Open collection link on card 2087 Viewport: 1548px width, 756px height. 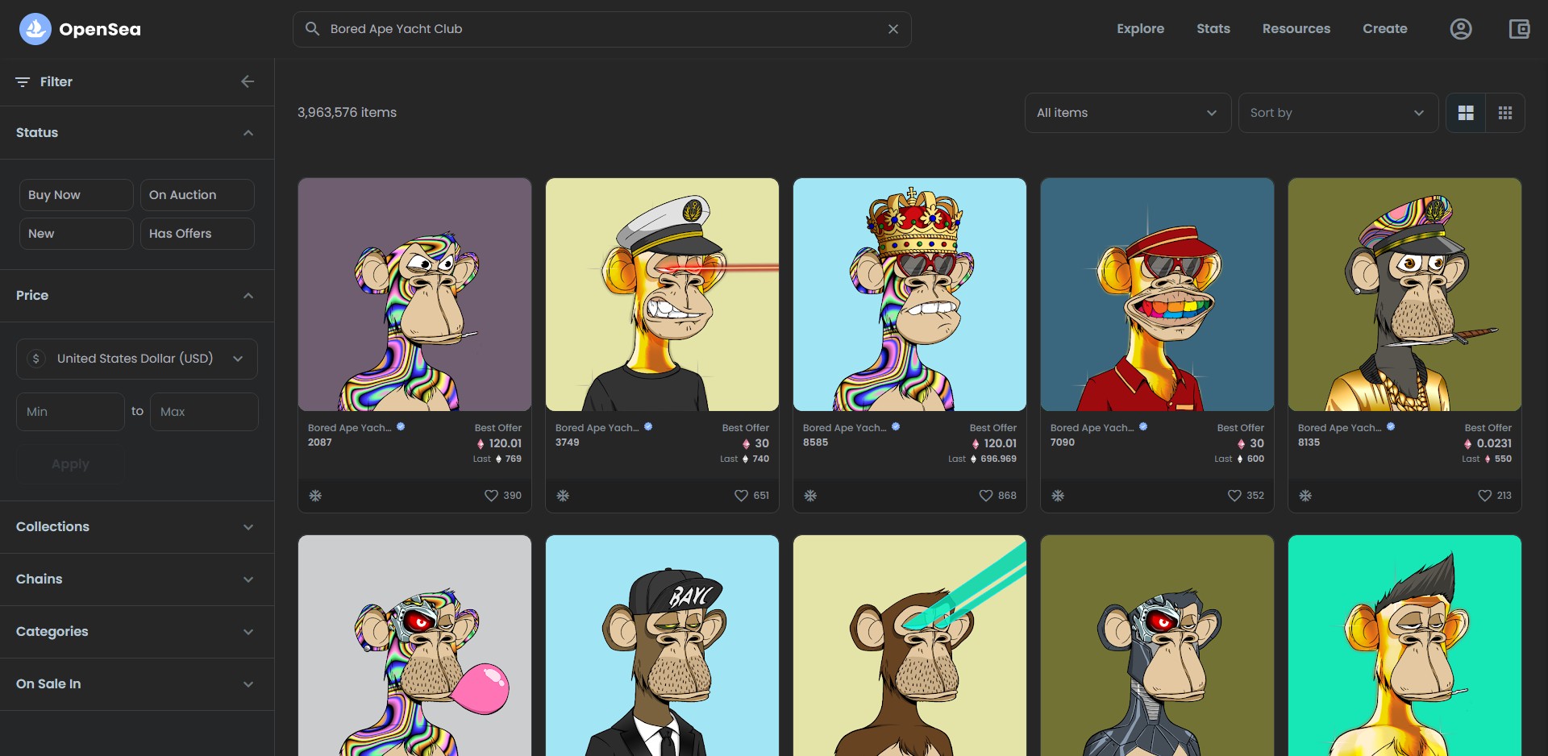coord(349,428)
